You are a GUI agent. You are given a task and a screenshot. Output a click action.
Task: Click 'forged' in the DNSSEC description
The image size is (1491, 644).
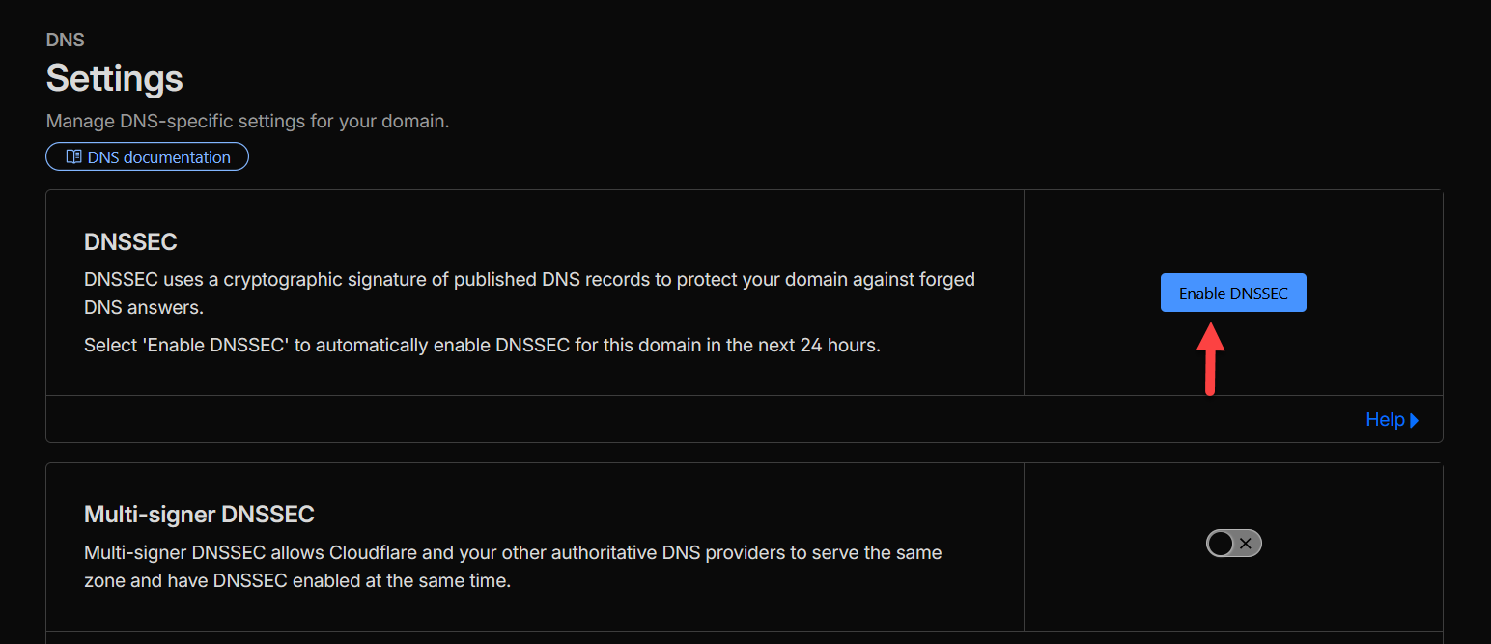[946, 280]
